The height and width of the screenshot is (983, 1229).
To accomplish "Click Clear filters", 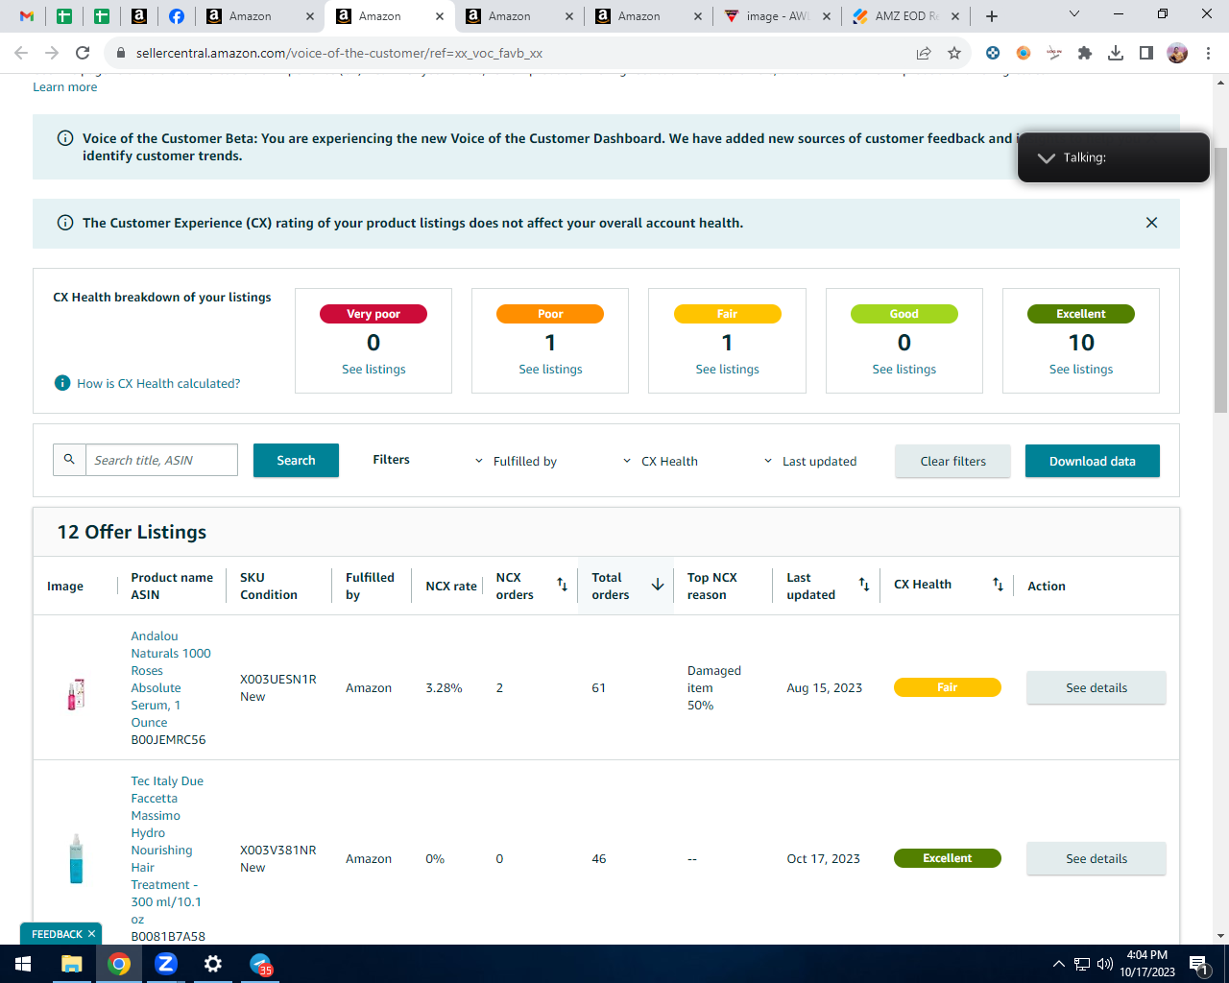I will (x=952, y=461).
